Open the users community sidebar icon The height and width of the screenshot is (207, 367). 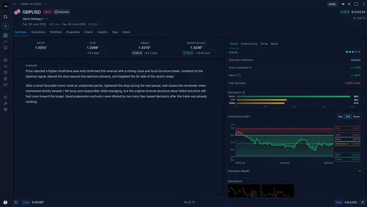pyautogui.click(x=6, y=97)
